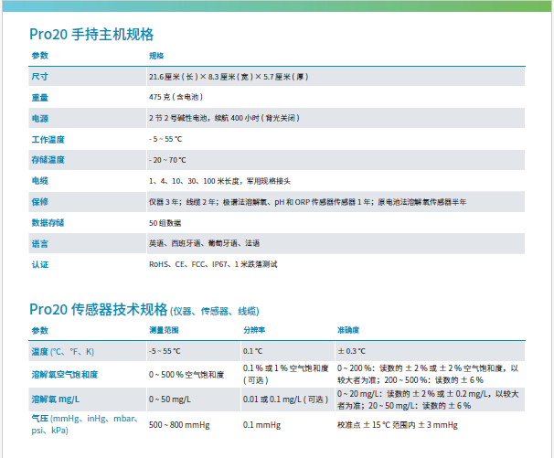Viewport: 554px width, 458px height.
Task: Click the heading 'Pro20 传感器技术规格'
Action: tap(98, 309)
